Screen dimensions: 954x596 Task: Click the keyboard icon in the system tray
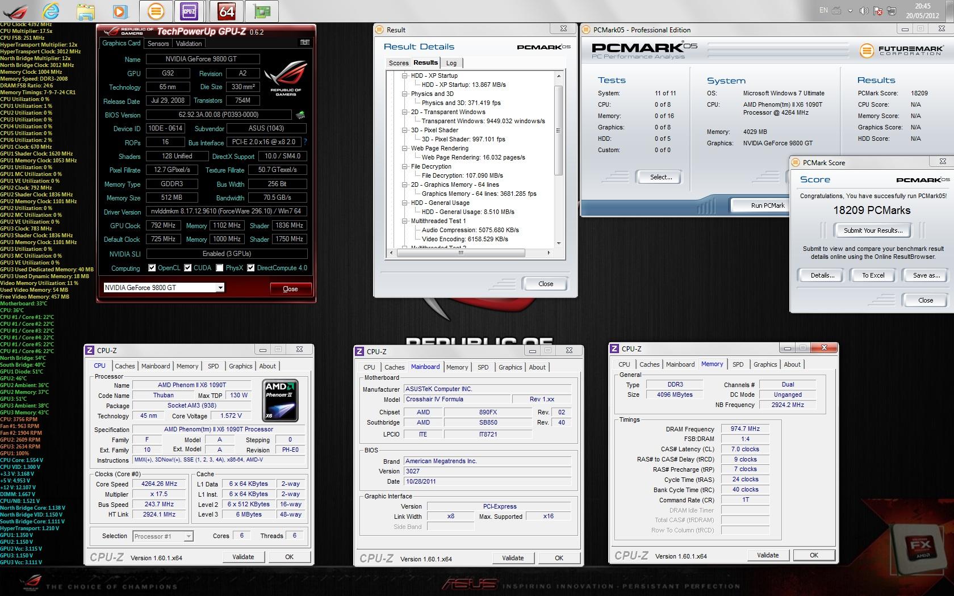837,10
